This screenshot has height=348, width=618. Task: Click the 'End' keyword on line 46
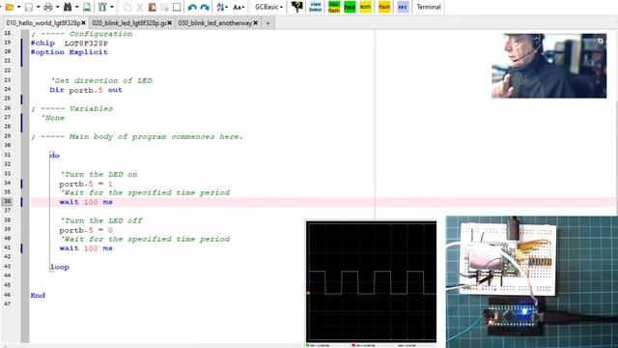[38, 295]
